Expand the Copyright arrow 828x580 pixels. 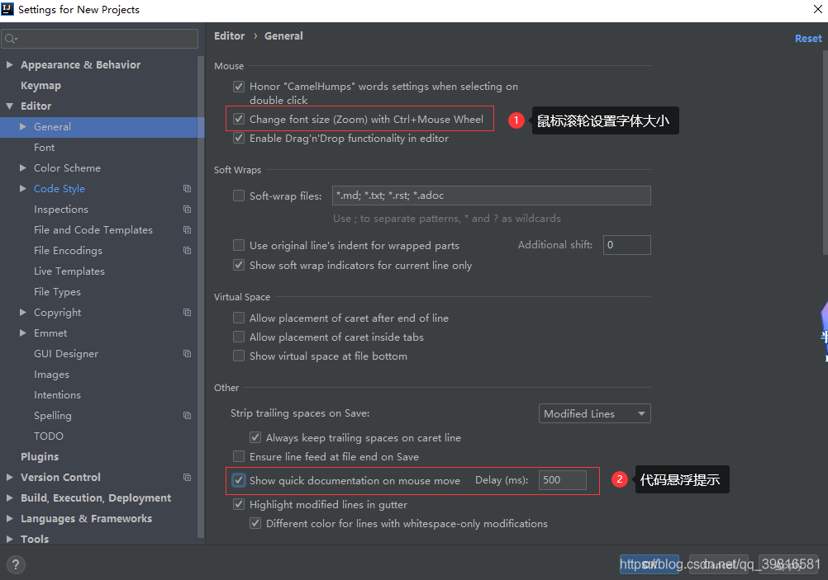coord(22,312)
